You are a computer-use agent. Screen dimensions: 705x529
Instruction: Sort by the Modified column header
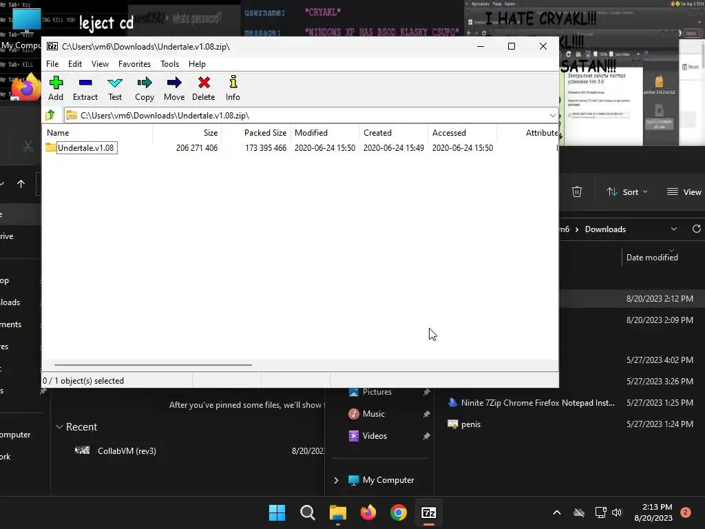(325, 133)
